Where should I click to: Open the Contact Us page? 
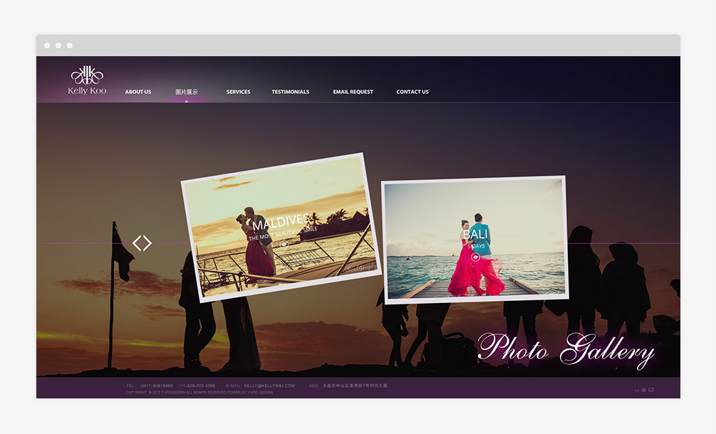click(413, 92)
